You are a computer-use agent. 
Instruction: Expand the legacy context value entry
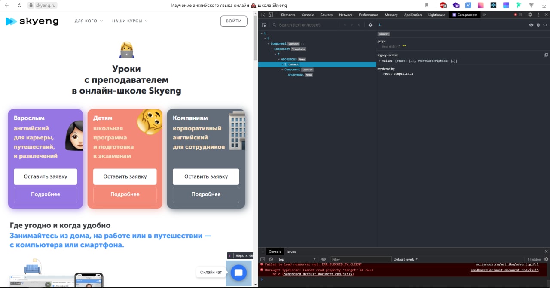click(x=380, y=61)
